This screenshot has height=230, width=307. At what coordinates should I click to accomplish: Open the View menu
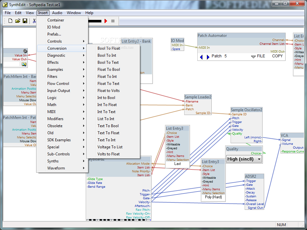[30, 13]
